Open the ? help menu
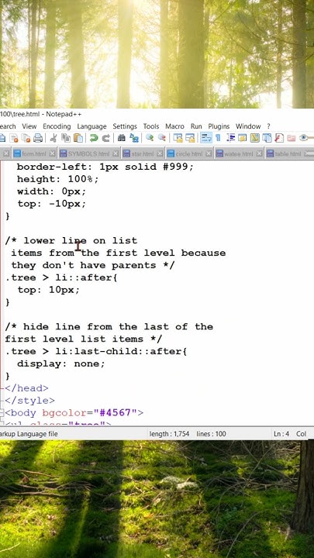The height and width of the screenshot is (558, 314). (x=268, y=126)
